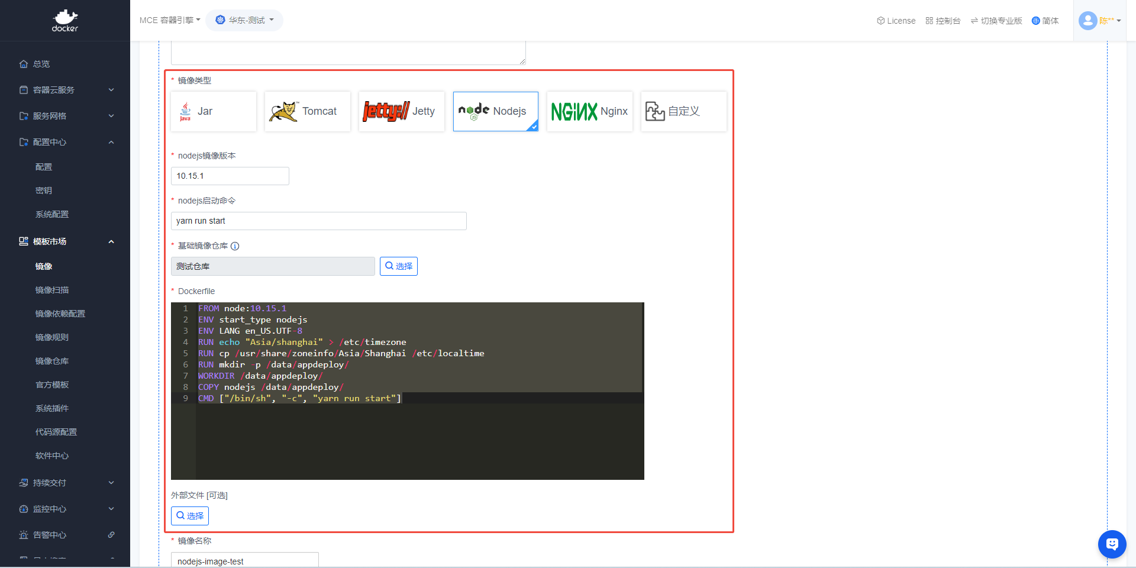Screen dimensions: 1136x568
Task: Open 镜像扫描 in the sidebar
Action: (x=52, y=290)
